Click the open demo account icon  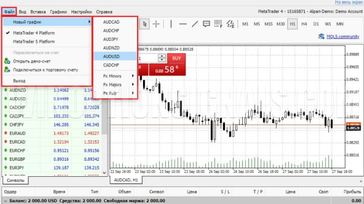(7, 61)
